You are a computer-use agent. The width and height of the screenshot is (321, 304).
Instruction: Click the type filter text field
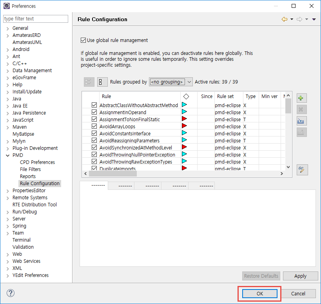pyautogui.click(x=35, y=19)
